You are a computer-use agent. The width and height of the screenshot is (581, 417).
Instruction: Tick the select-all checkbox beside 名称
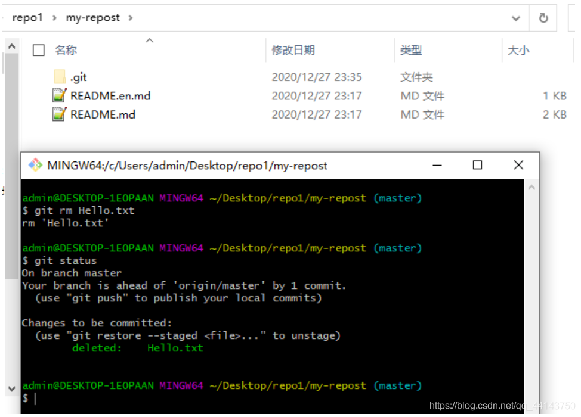point(39,50)
